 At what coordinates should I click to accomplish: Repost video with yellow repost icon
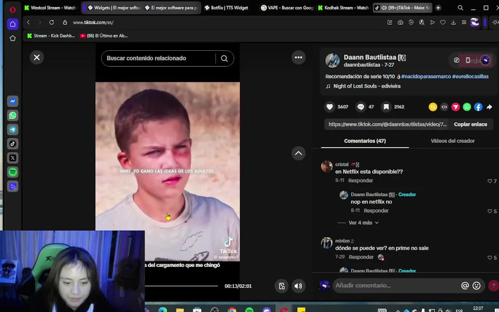coord(433,107)
